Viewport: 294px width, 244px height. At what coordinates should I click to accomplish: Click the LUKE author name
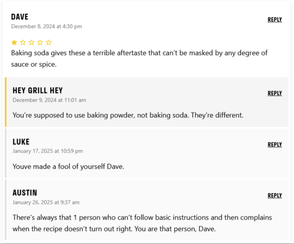tap(21, 142)
